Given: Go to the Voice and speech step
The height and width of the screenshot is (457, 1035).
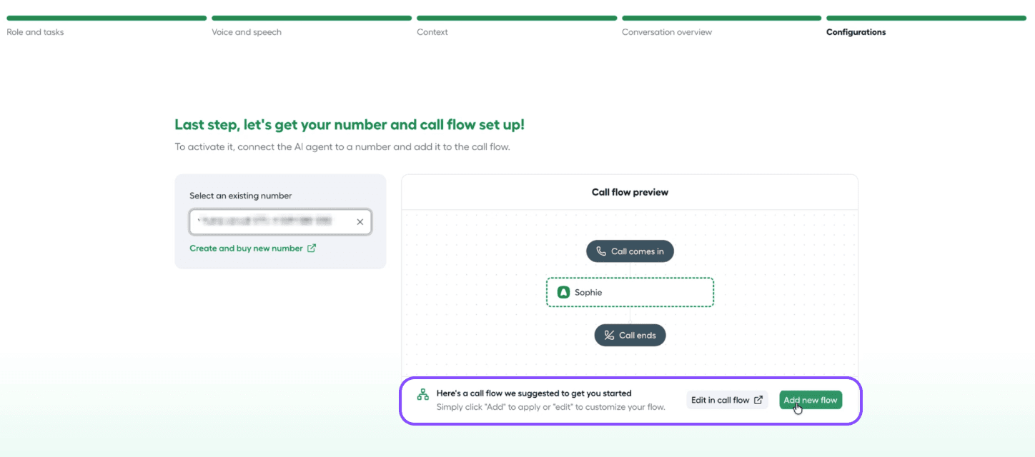Looking at the screenshot, I should pos(247,32).
